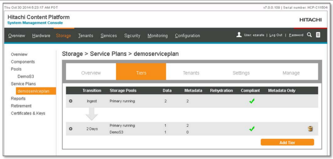Viewport: 333px width, 159px height.
Task: Click DemoS3 pool in the 2 Days tier
Action: [x=116, y=132]
